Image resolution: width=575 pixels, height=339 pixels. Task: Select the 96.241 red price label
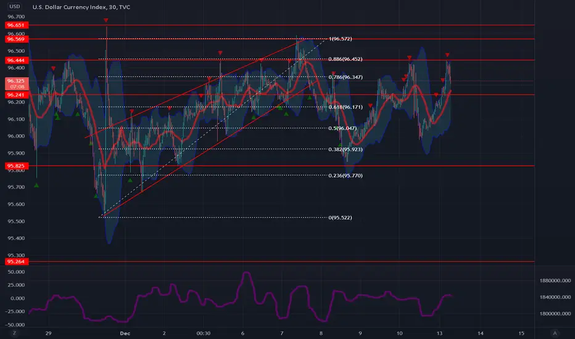click(x=16, y=95)
